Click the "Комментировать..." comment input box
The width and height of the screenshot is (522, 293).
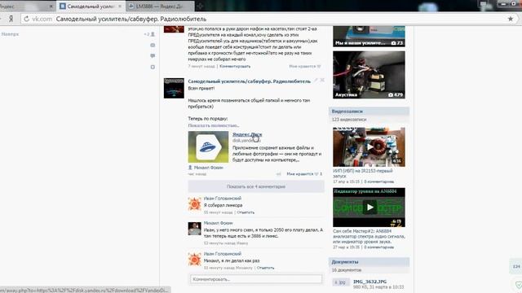pyautogui.click(x=256, y=279)
